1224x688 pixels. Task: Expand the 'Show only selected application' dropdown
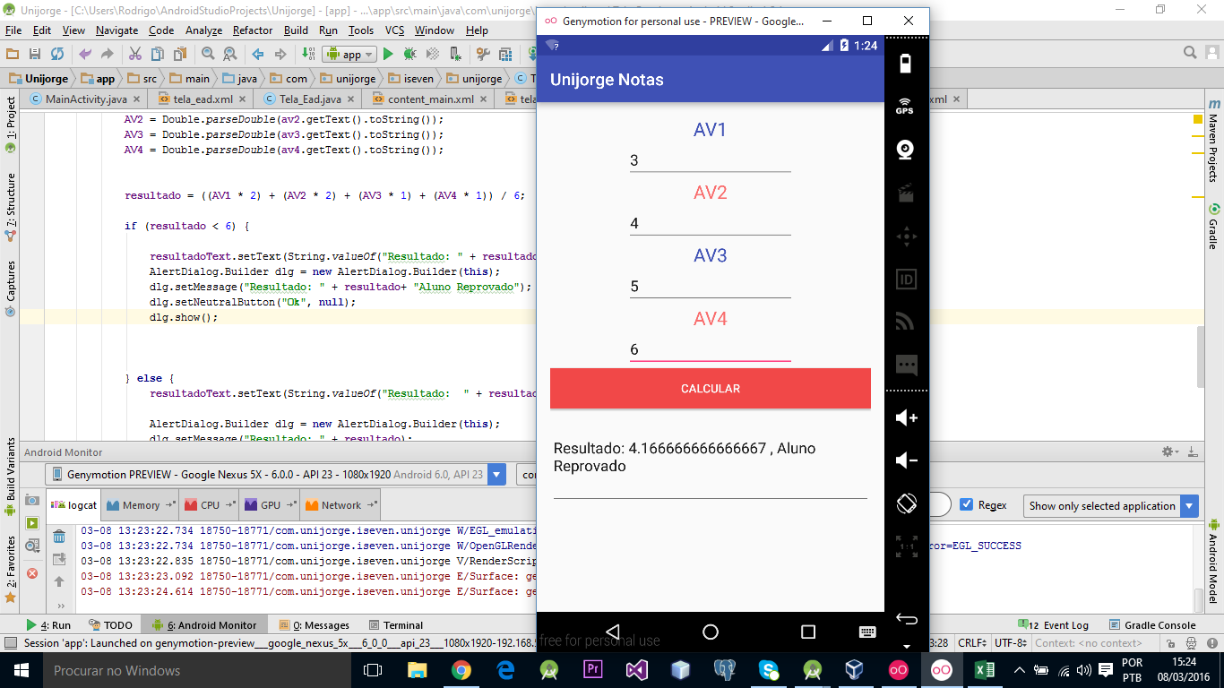tap(1189, 506)
